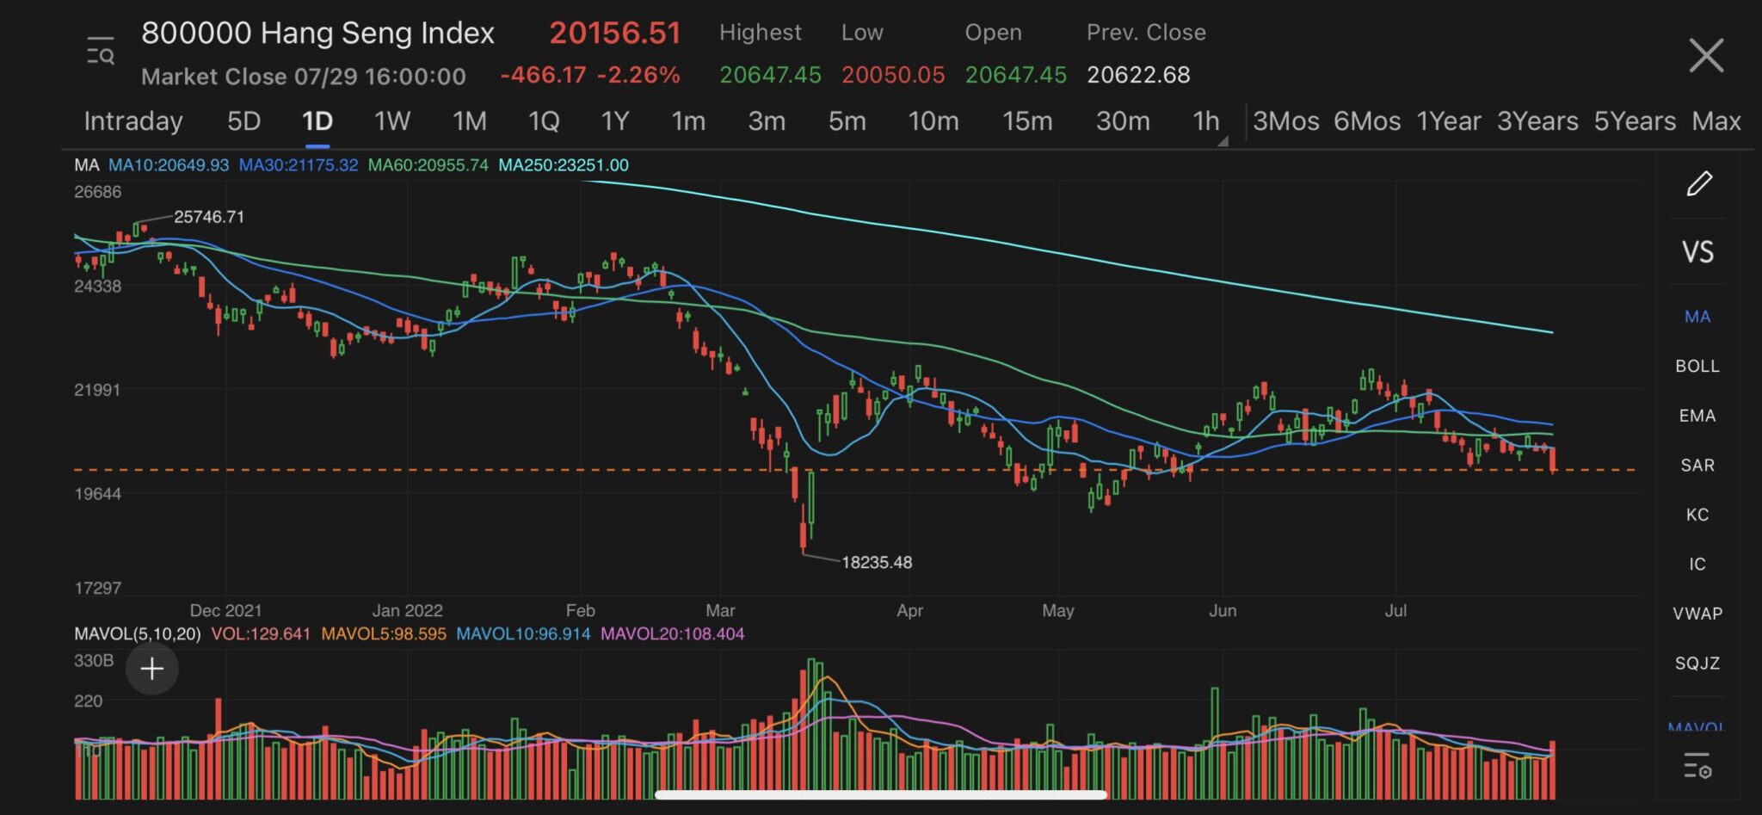Click the MA60:20955.74 legend value
This screenshot has width=1762, height=815.
click(x=428, y=165)
